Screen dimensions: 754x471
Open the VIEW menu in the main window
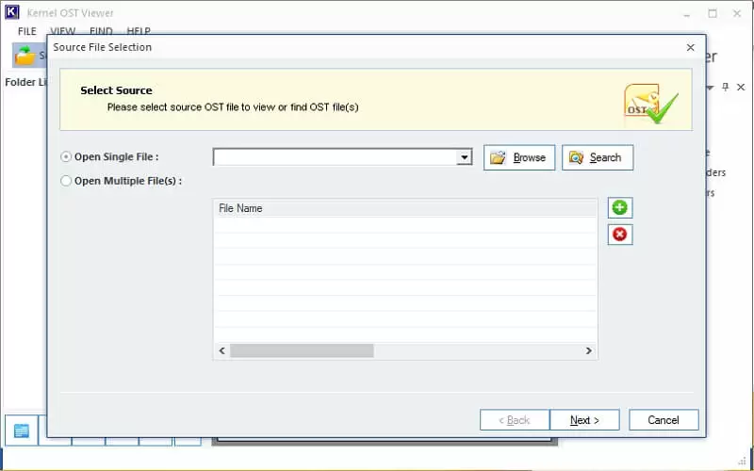[x=63, y=31]
